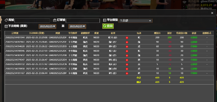Image resolution: width=217 pixels, height=102 pixels.
Task: Click the US flag icon near balance
Action: [215, 5]
